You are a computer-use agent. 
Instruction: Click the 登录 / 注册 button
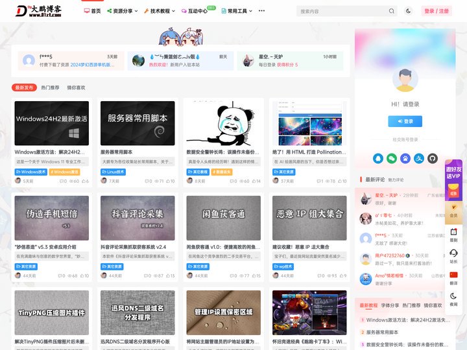437,11
